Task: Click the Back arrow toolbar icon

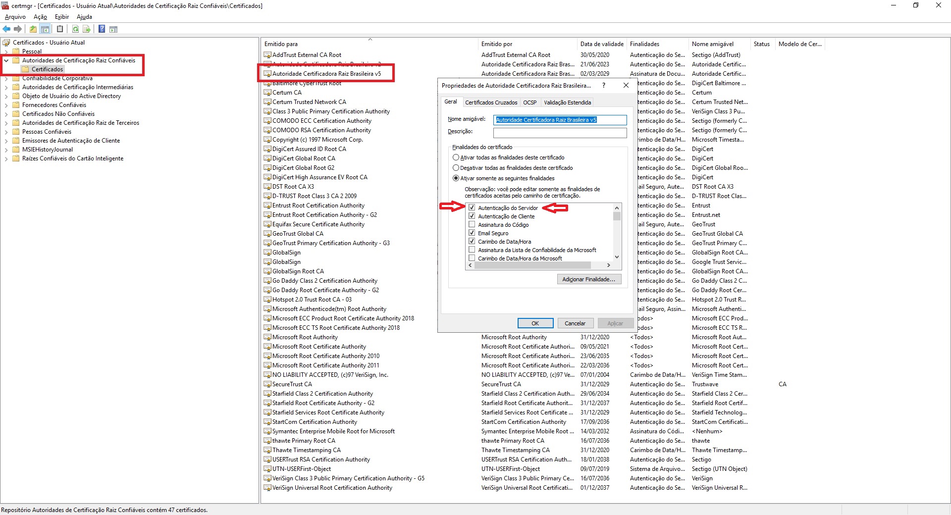Action: tap(6, 29)
